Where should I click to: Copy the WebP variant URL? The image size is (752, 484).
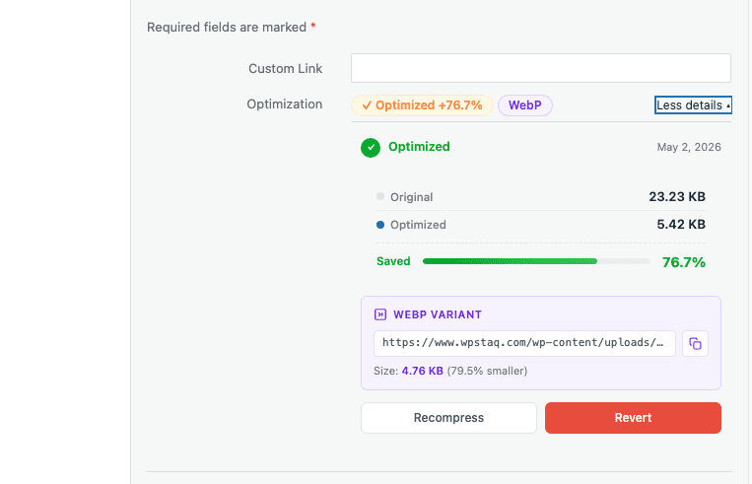[695, 343]
